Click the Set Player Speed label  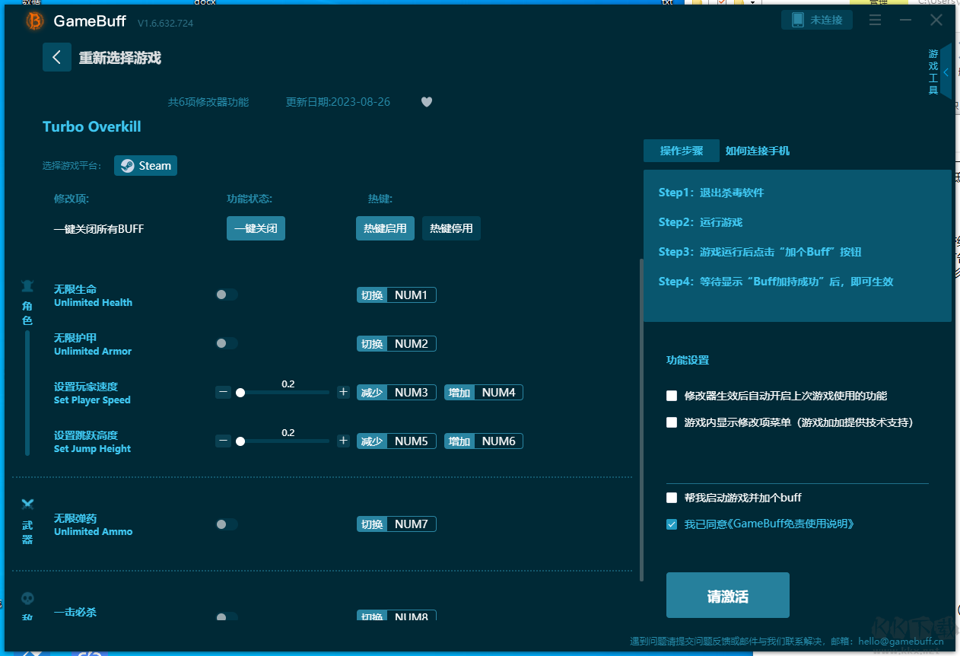coord(92,400)
